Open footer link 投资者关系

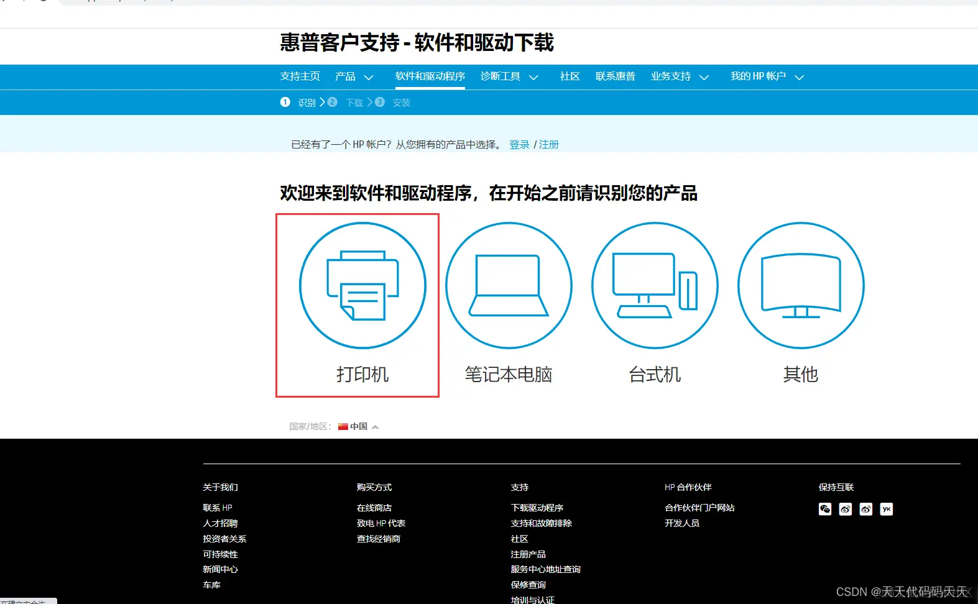coord(224,539)
